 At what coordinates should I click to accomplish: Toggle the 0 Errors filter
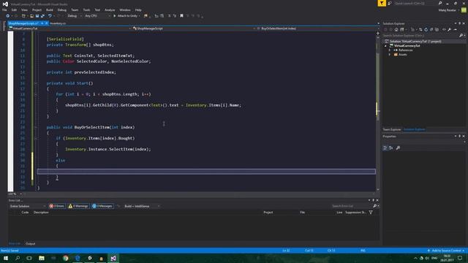pyautogui.click(x=57, y=206)
